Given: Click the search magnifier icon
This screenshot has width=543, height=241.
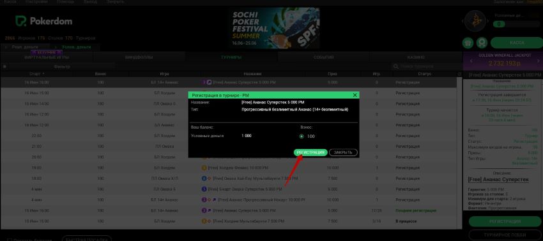Looking at the screenshot, I should pyautogui.click(x=396, y=66).
